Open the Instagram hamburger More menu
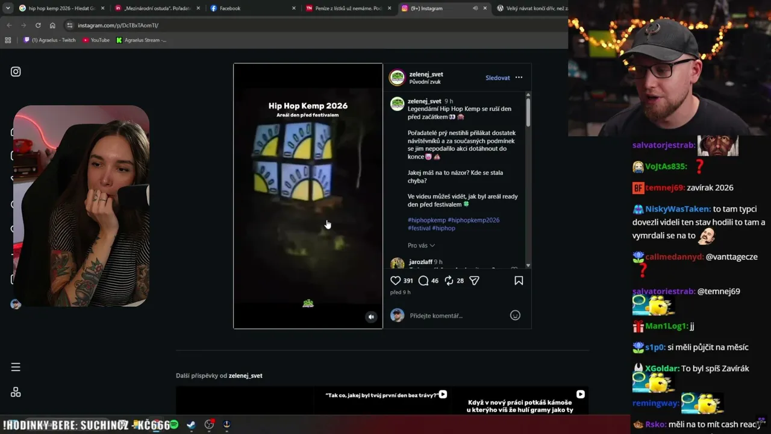The image size is (771, 434). pos(16,367)
